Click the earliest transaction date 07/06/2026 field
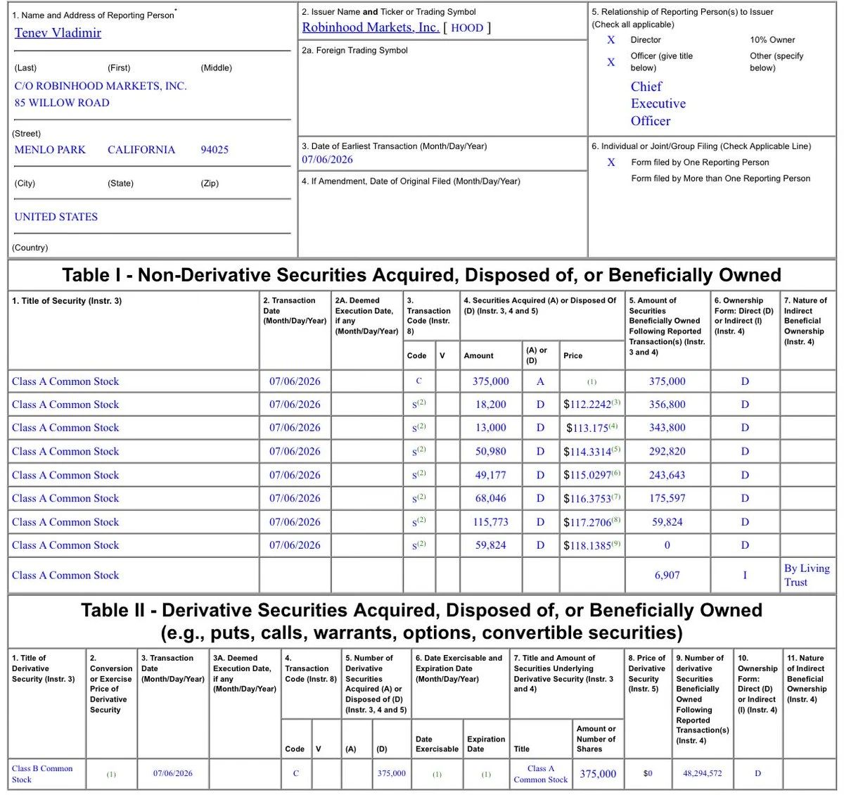This screenshot has height=795, width=844. pos(328,160)
